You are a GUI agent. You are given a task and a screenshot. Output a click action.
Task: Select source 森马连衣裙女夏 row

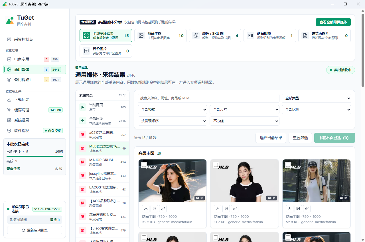click(x=102, y=217)
